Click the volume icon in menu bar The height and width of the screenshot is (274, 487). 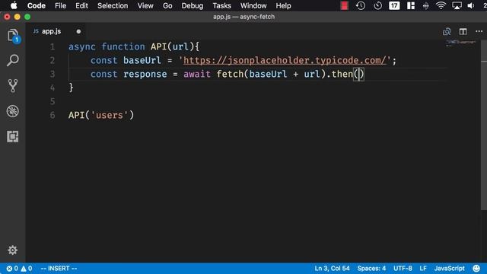tap(471, 5)
